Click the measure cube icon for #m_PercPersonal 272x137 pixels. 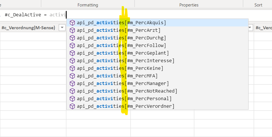tap(72, 99)
